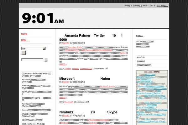Screen dimensions: 188x125
Task: Click the read-more link under Microsoft post
Action: click(63, 98)
